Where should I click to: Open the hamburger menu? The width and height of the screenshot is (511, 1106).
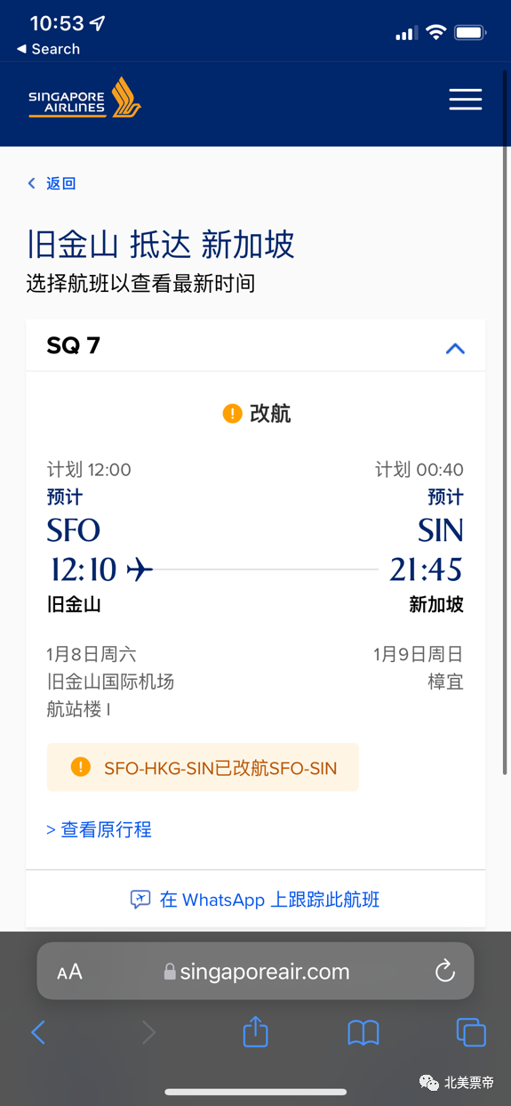[465, 100]
